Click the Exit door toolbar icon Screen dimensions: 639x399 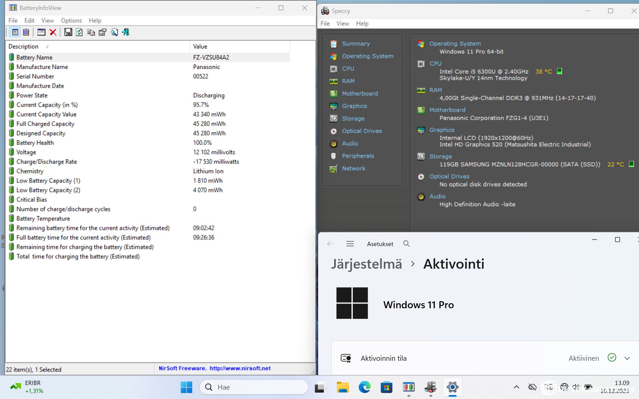coord(125,32)
